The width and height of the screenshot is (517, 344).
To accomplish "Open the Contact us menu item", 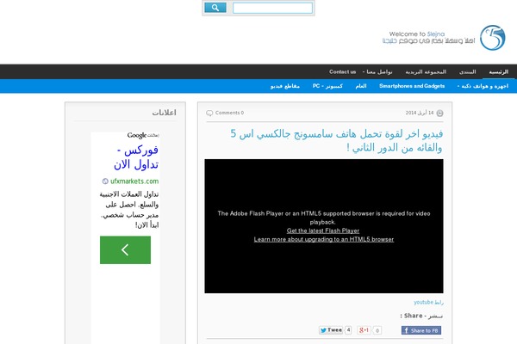I will pos(343,71).
